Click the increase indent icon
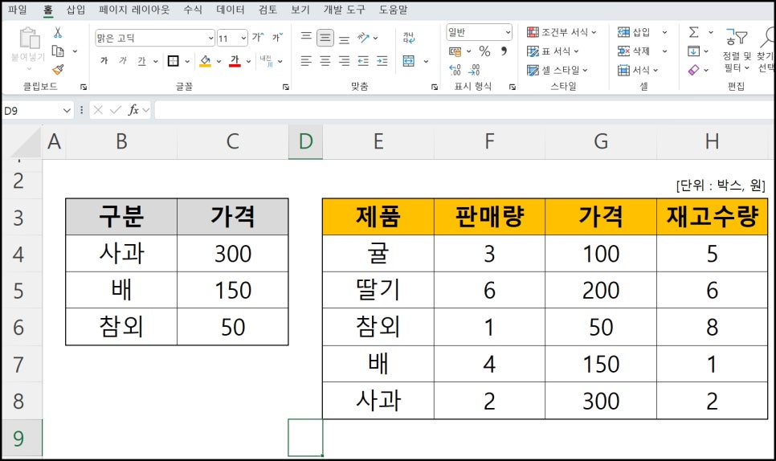 pos(382,61)
